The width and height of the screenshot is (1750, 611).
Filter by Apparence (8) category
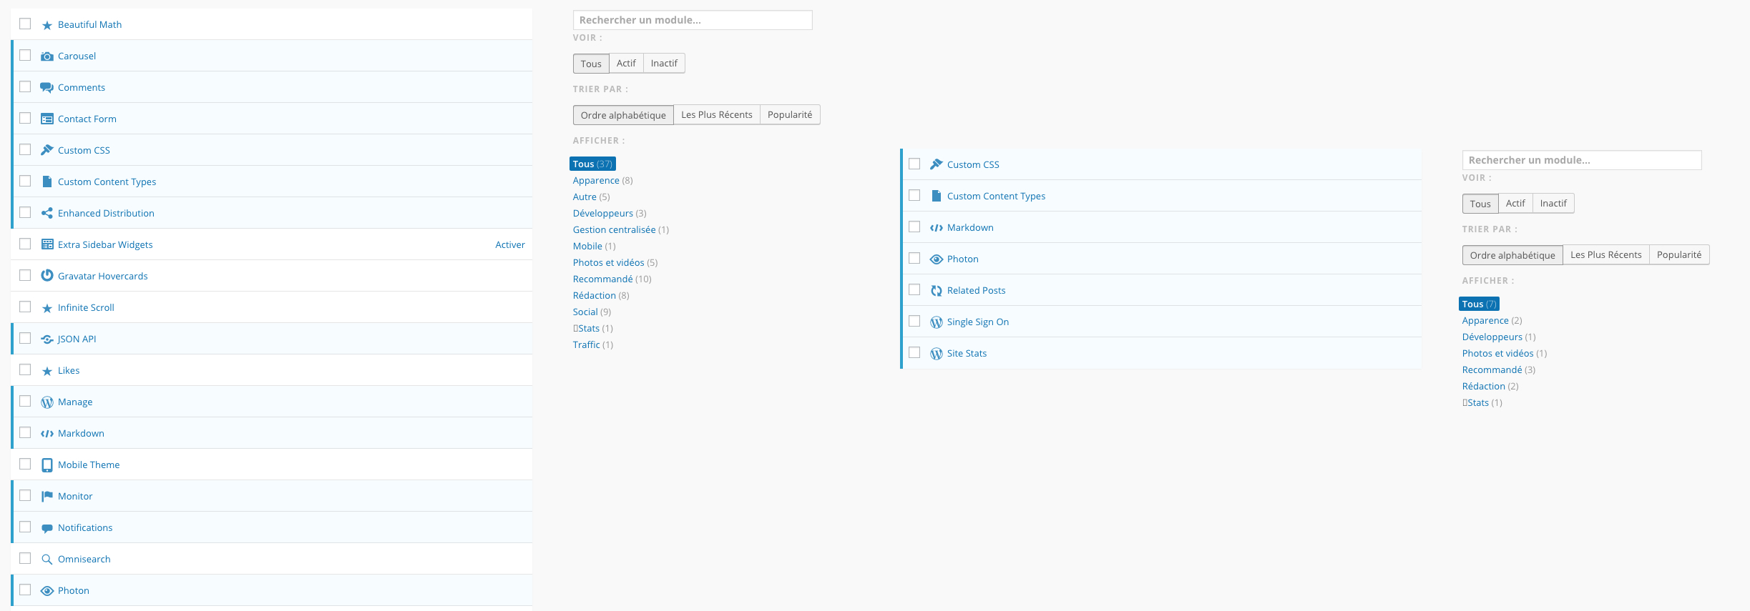602,181
